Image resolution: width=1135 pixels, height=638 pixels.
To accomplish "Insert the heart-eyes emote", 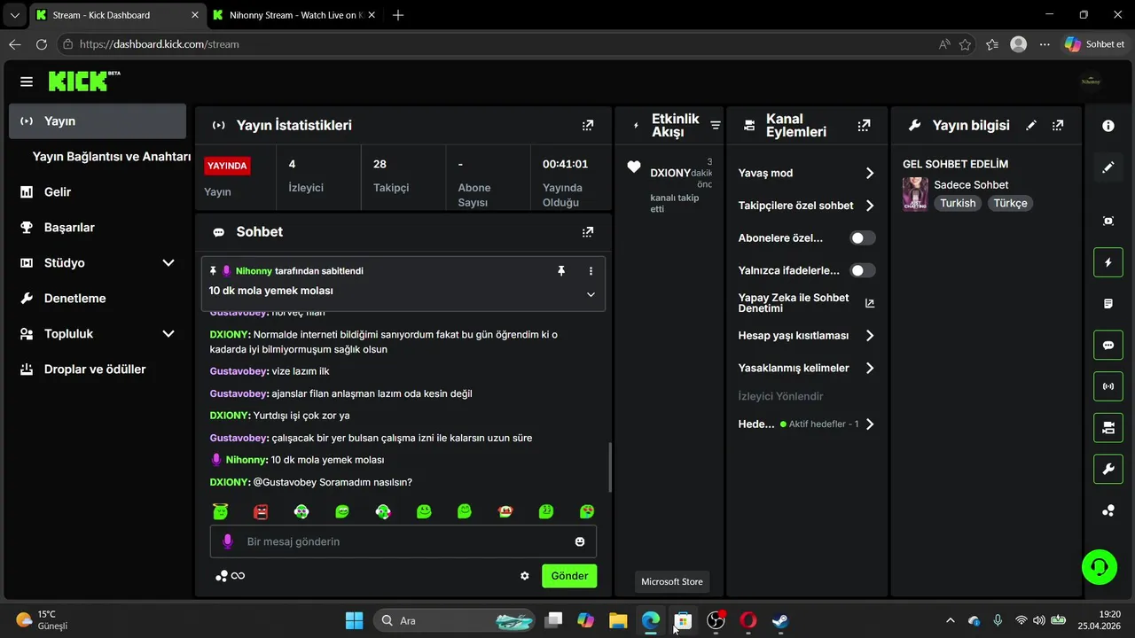I will tap(587, 511).
